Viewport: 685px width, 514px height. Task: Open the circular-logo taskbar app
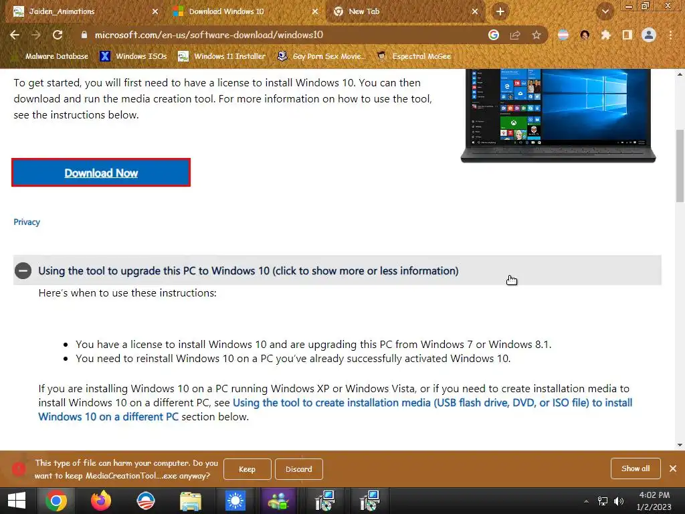tap(146, 501)
